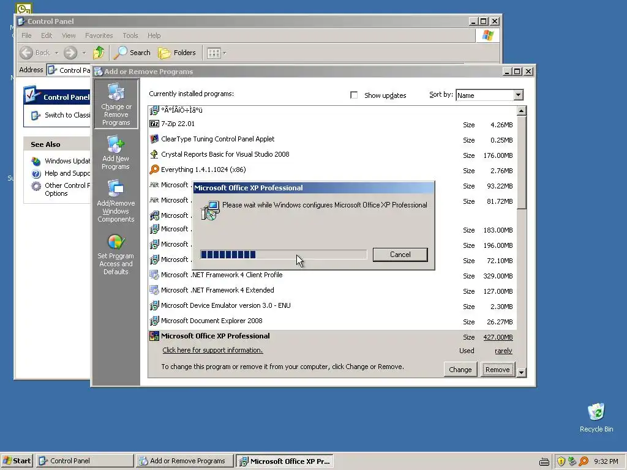Select the ClearType Tuning Control Panel Applet row
This screenshot has height=470, width=627.
(332, 139)
